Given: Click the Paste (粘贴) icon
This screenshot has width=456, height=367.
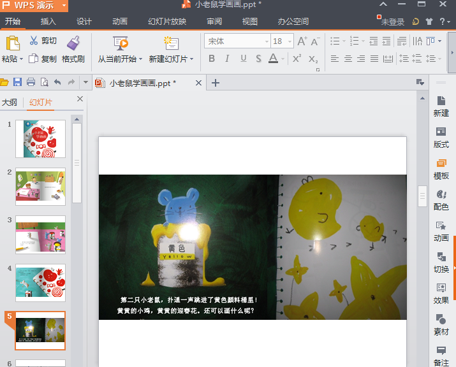Looking at the screenshot, I should click(x=13, y=43).
